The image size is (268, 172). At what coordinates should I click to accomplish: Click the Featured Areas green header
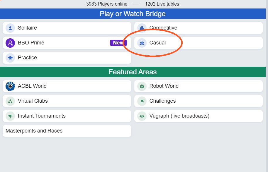coord(133,72)
